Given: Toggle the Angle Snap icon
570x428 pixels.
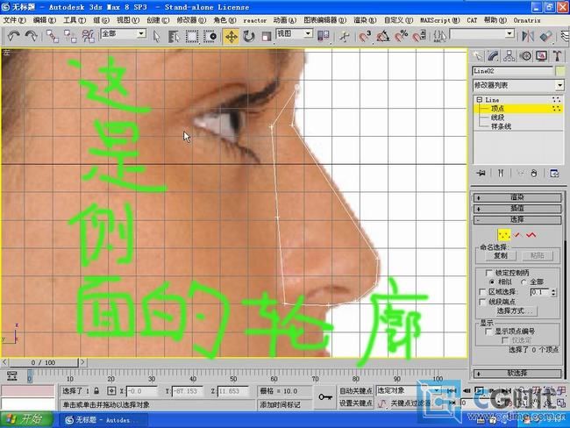Looking at the screenshot, I should pos(383,36).
